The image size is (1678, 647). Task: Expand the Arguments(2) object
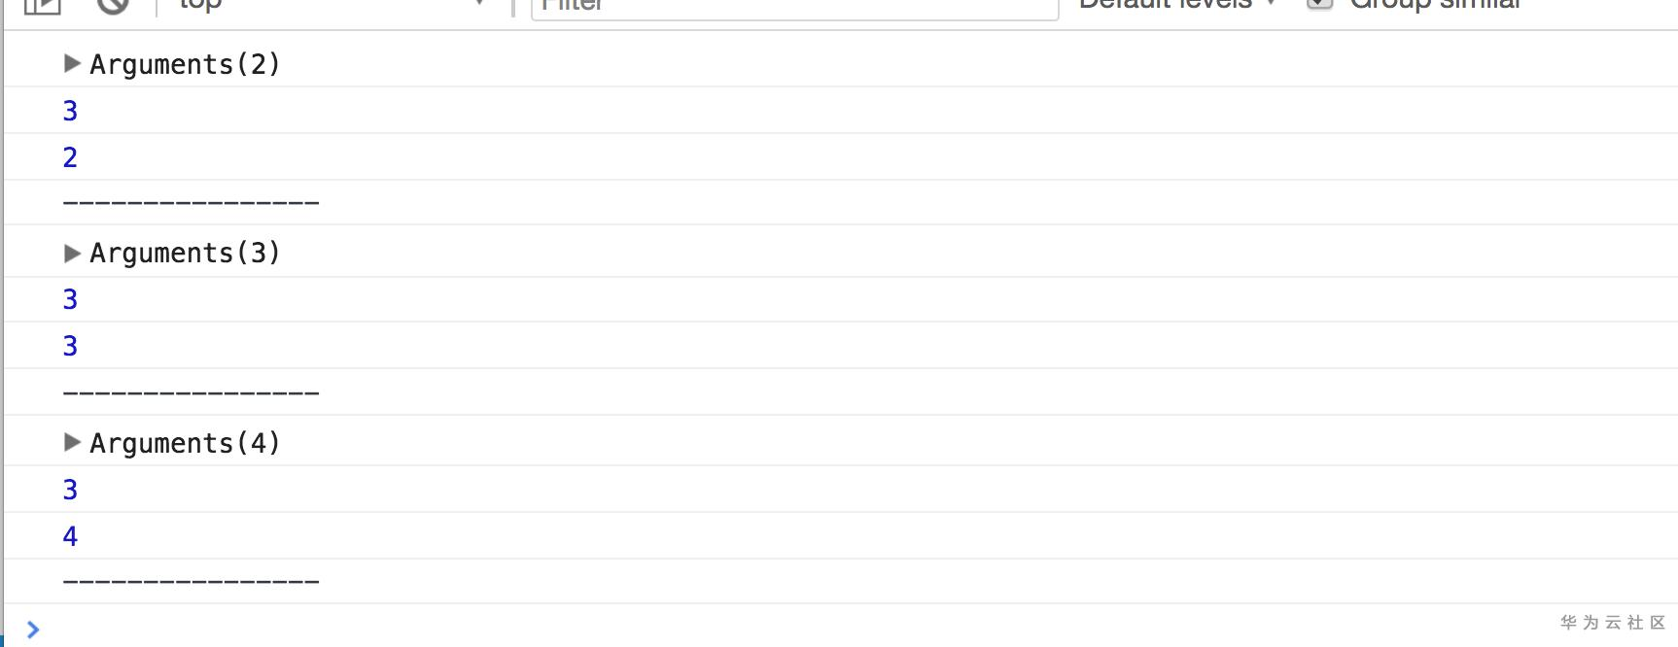coord(72,64)
